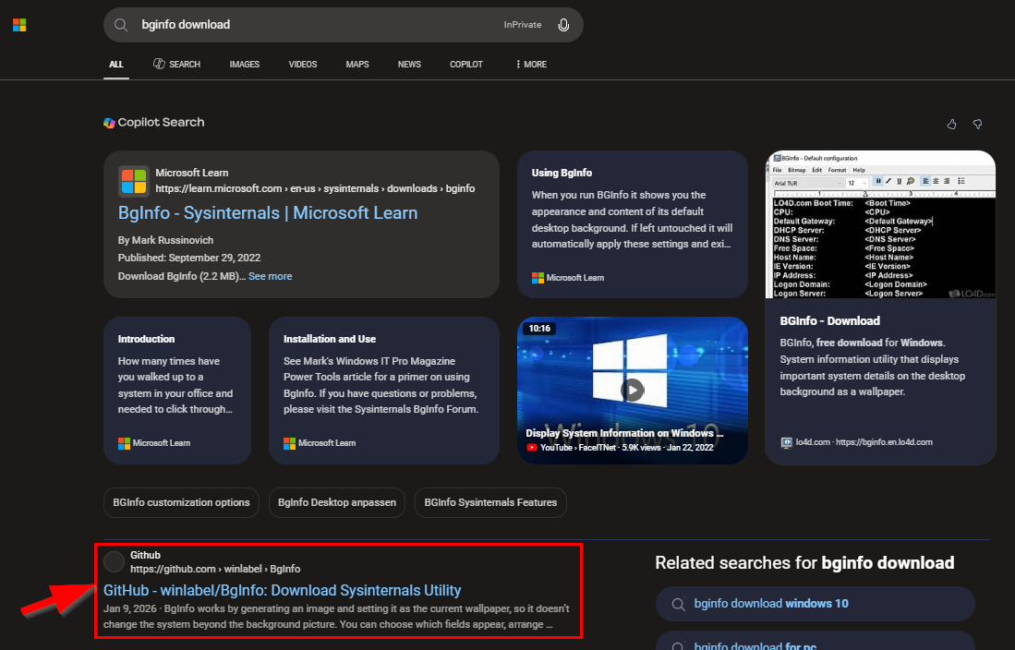Open the GitHub winlabel/BgInfo result link
1015x650 pixels.
282,590
